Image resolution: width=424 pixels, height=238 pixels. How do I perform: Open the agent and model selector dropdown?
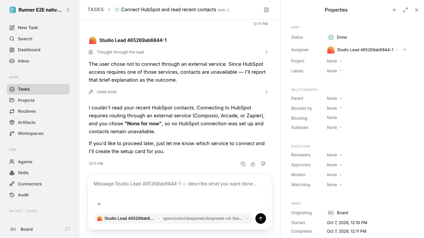tap(173, 218)
